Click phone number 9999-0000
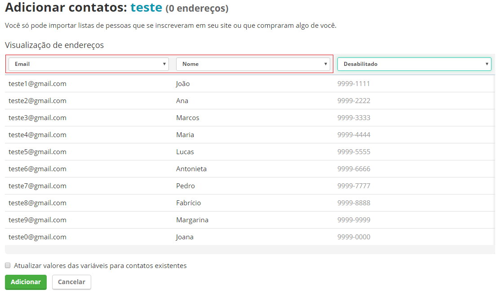The width and height of the screenshot is (496, 294). pyautogui.click(x=354, y=237)
